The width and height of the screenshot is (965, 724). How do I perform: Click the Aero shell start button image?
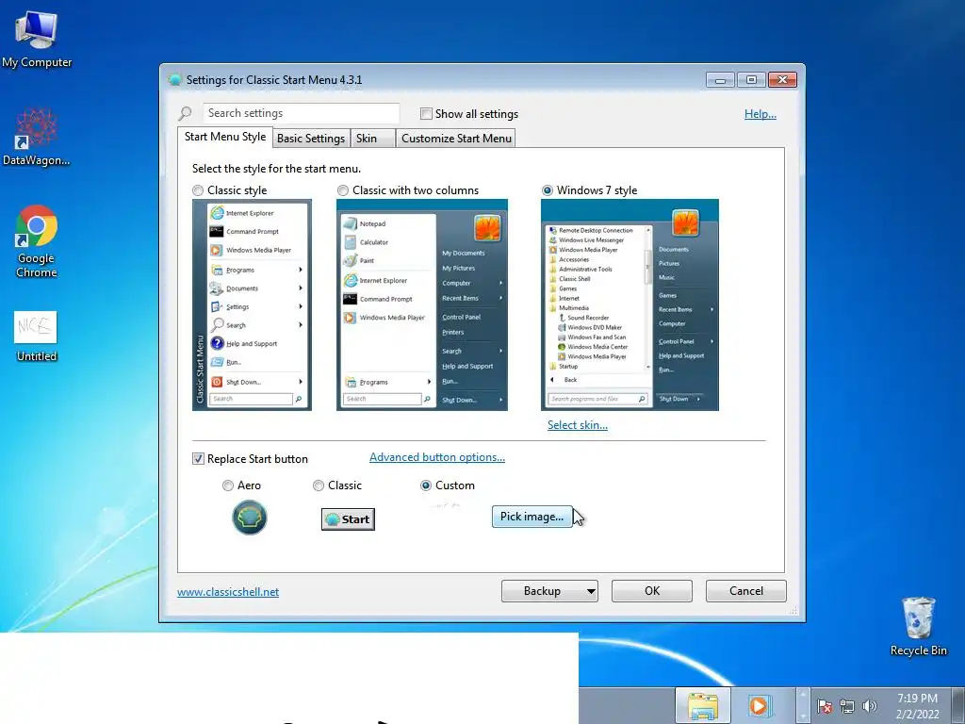(249, 518)
